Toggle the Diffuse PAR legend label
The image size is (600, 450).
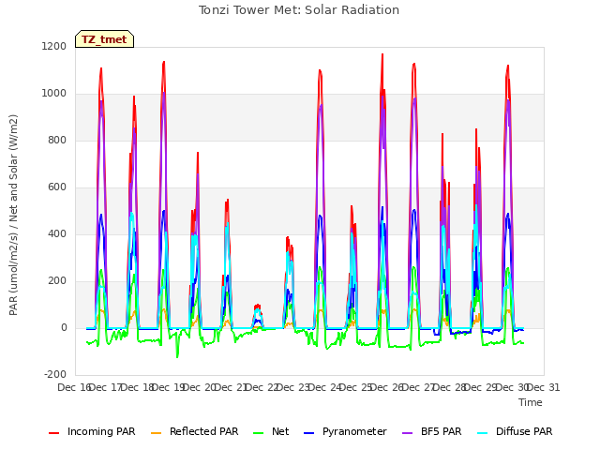(524, 431)
